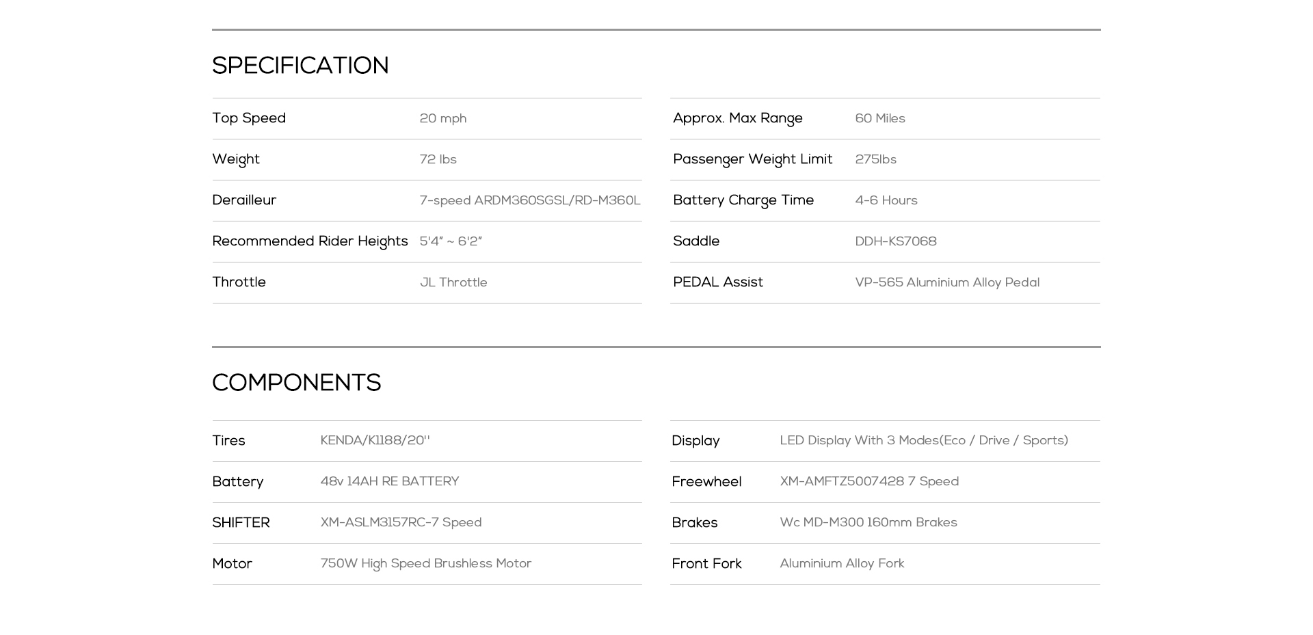Image resolution: width=1313 pixels, height=635 pixels.
Task: Select the DDH-KS7068 saddle value
Action: click(896, 242)
